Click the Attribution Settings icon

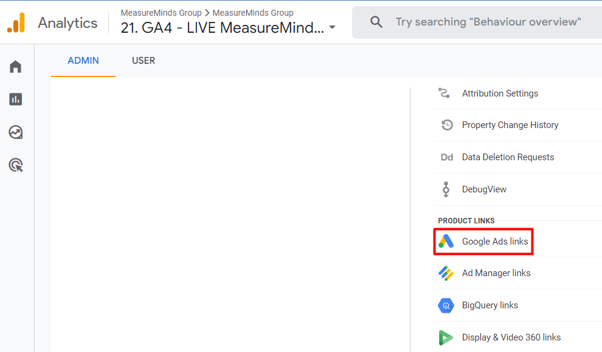click(x=445, y=93)
